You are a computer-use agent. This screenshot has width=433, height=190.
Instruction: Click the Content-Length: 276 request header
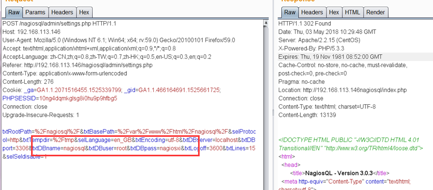coord(28,82)
